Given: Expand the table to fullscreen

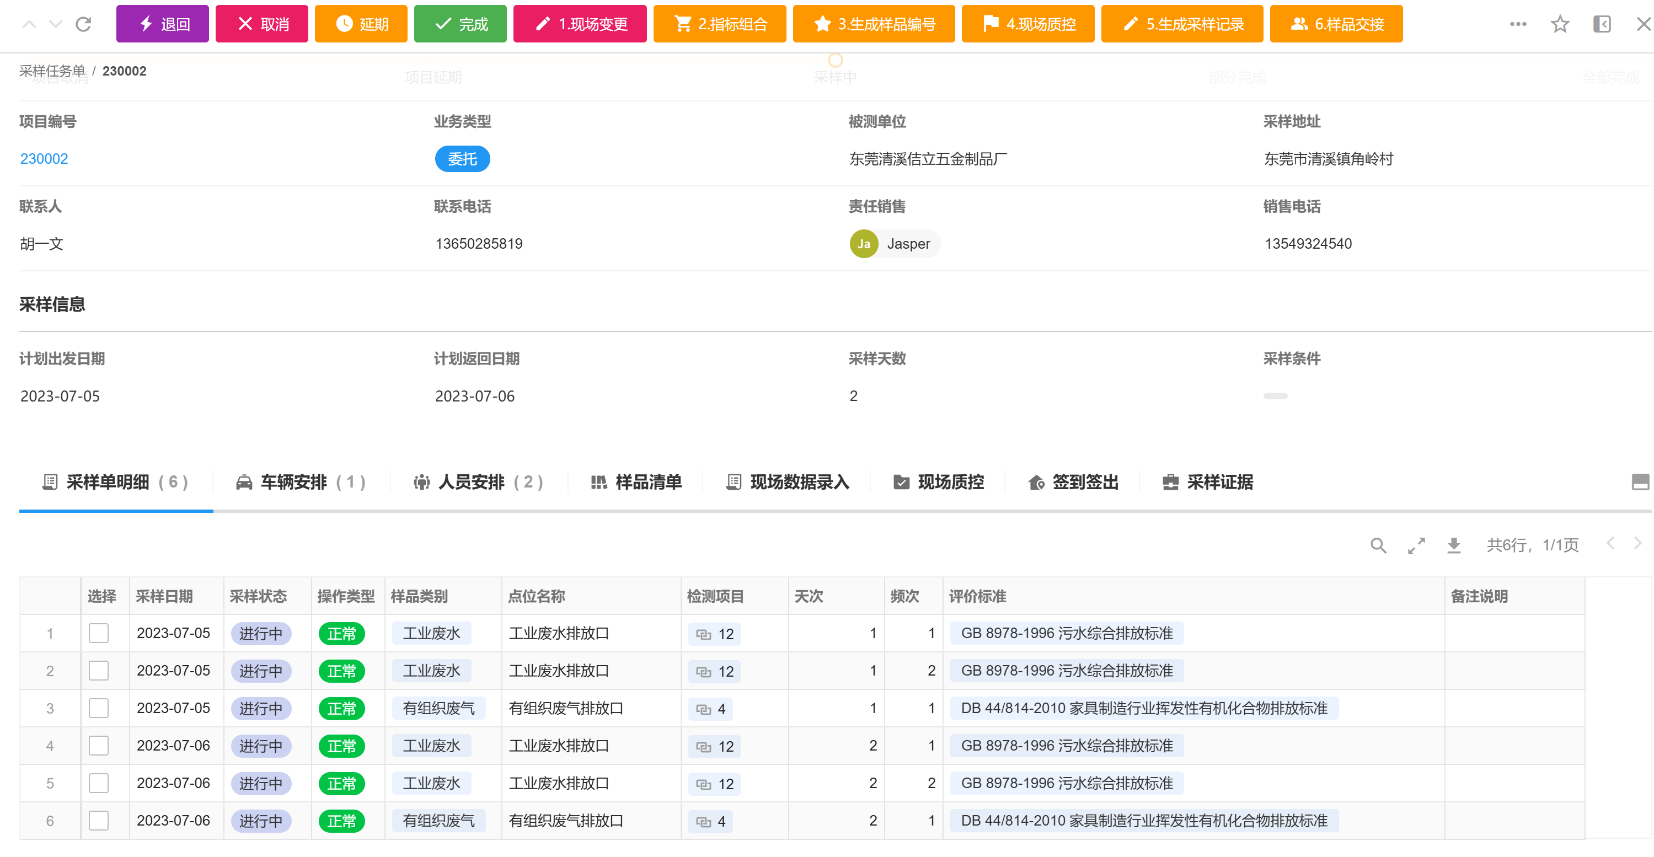Looking at the screenshot, I should pos(1416,545).
